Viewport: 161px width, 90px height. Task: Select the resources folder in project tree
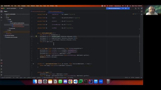coord(12,28)
